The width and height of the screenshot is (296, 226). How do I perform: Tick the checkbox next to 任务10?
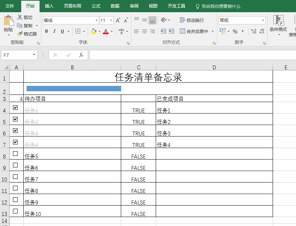(x=15, y=211)
